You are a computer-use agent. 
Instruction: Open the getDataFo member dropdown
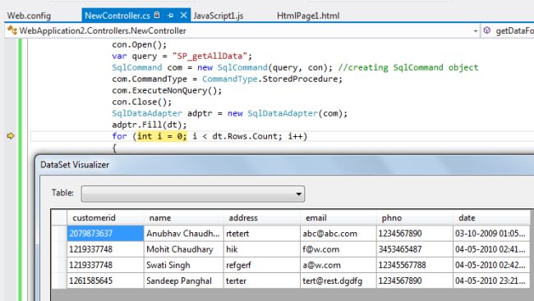pyautogui.click(x=514, y=31)
